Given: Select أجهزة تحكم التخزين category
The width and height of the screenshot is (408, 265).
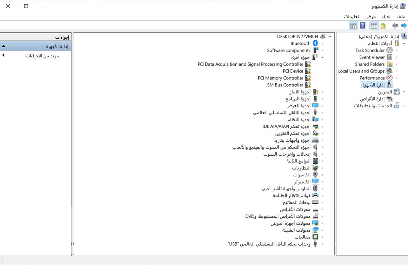Looking at the screenshot, I should coord(293,133).
